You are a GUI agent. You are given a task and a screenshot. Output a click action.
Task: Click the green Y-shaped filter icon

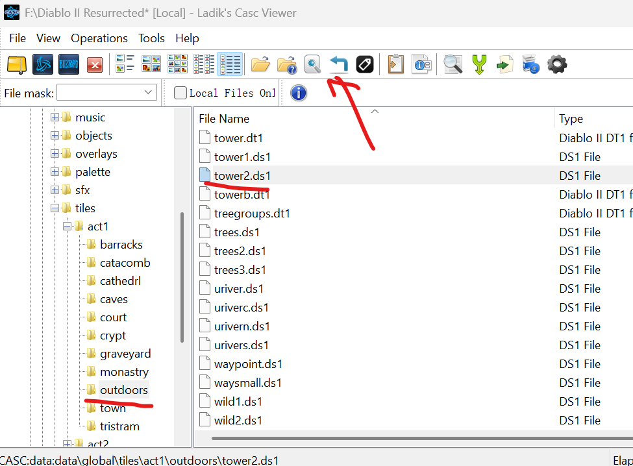(x=479, y=64)
